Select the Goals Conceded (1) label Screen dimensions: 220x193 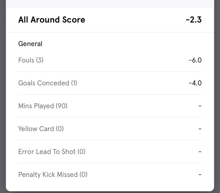pyautogui.click(x=48, y=83)
